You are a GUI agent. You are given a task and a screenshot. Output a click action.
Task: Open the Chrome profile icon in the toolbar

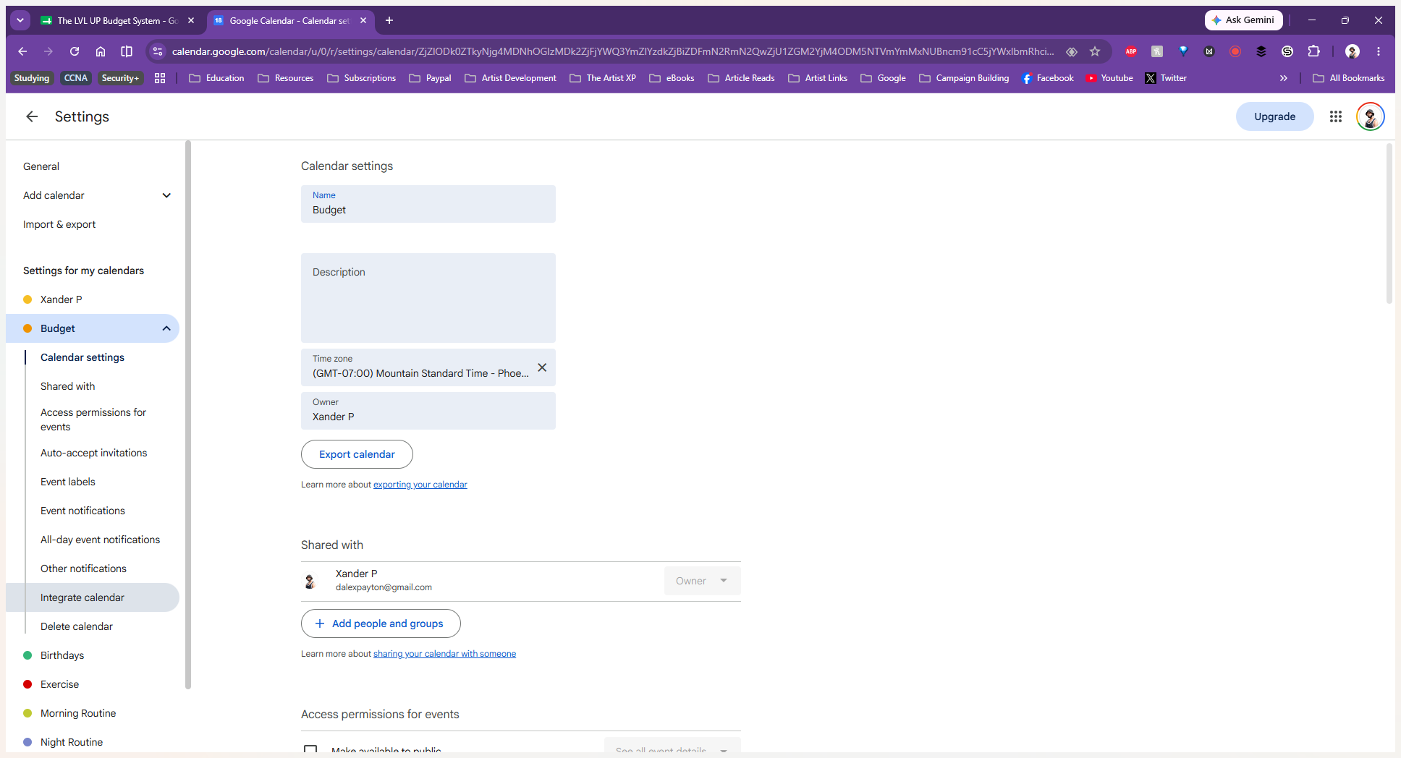click(x=1352, y=51)
